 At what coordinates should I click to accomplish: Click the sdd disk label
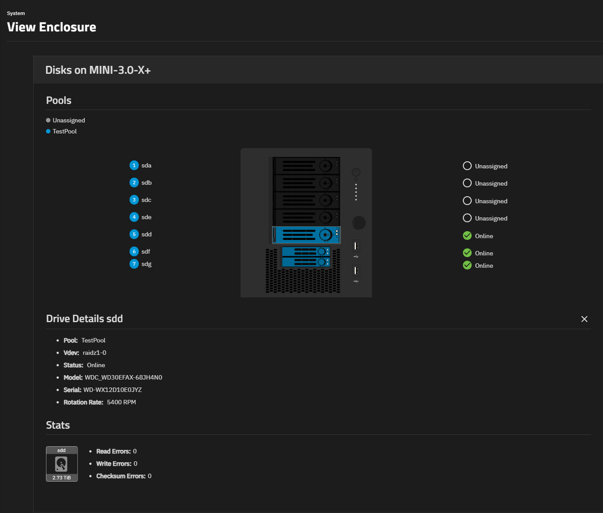(x=146, y=234)
